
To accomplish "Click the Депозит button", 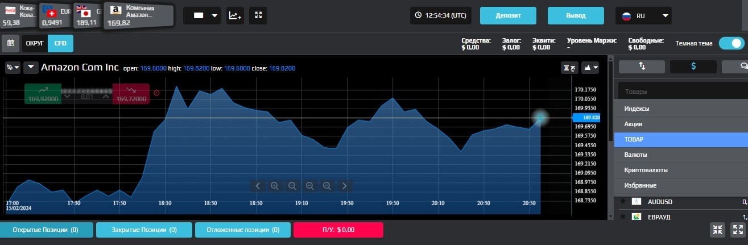I will (509, 16).
